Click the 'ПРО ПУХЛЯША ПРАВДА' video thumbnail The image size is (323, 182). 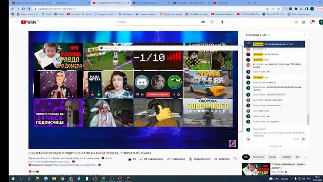[59, 57]
